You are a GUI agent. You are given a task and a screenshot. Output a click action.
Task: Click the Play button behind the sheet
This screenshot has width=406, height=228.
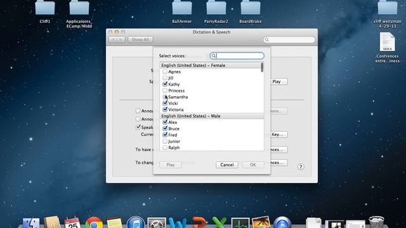279,82
